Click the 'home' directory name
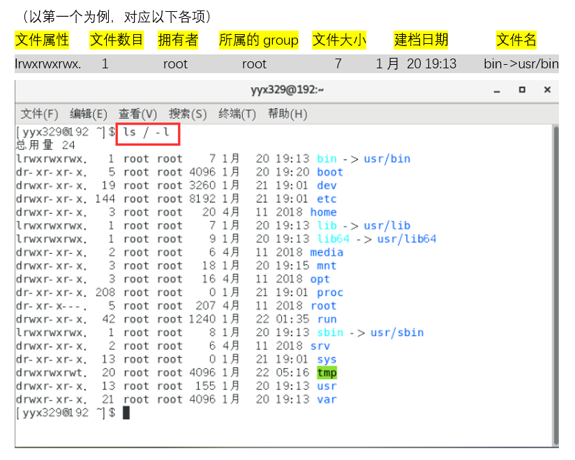The image size is (575, 460). coord(324,213)
